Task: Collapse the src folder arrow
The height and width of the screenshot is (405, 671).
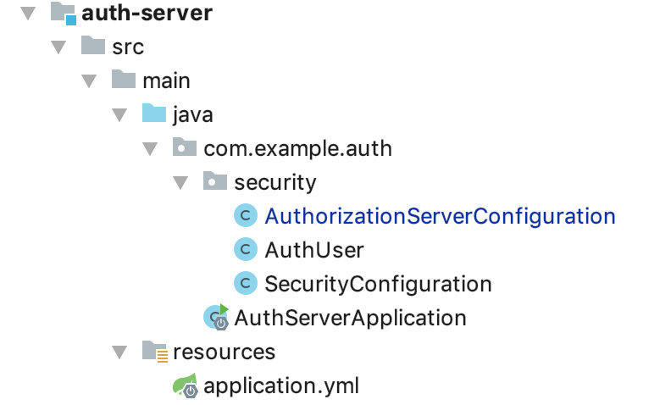Action: point(58,47)
